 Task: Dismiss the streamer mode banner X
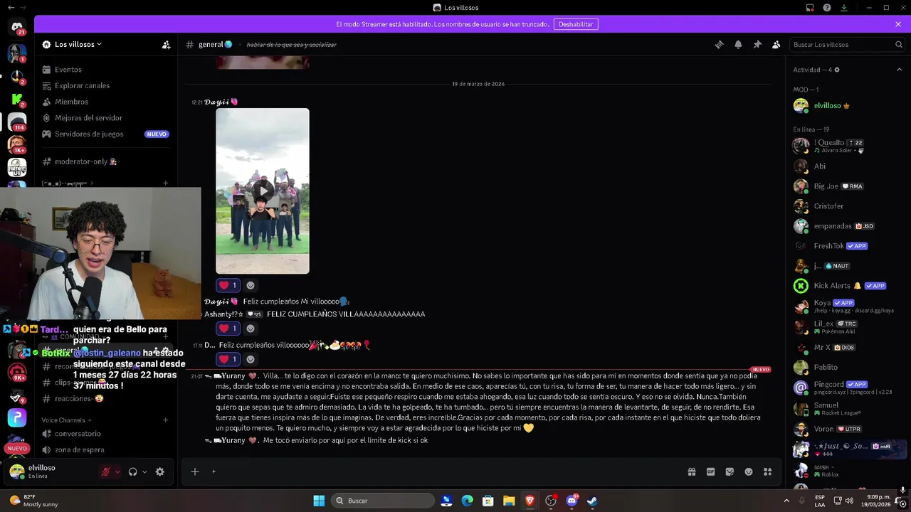[x=898, y=24]
